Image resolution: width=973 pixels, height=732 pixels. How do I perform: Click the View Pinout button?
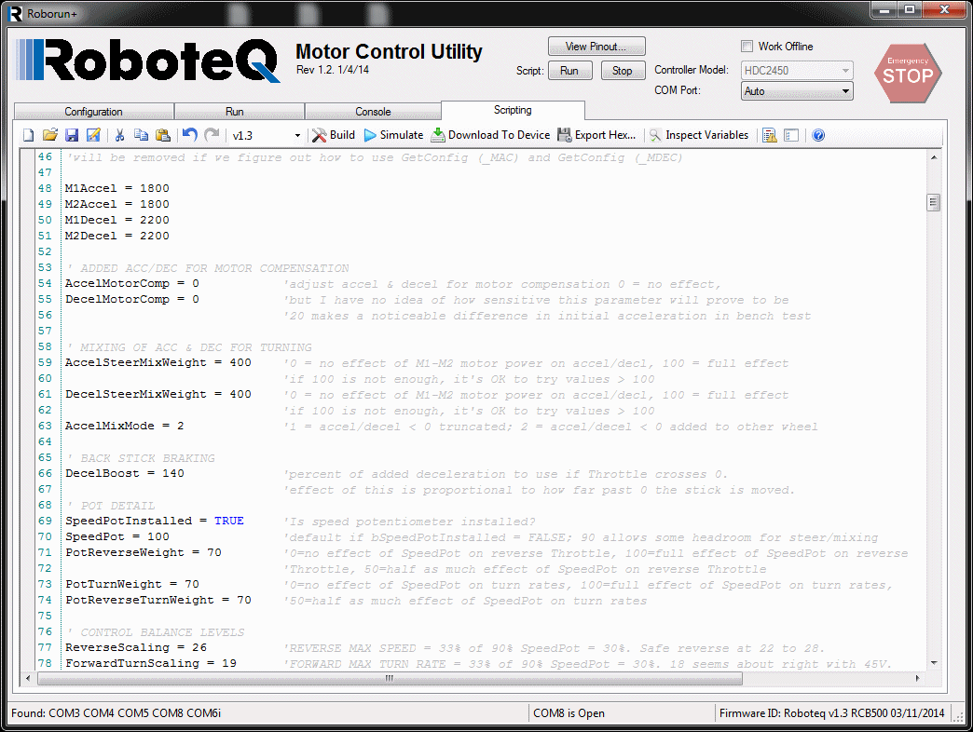click(596, 47)
